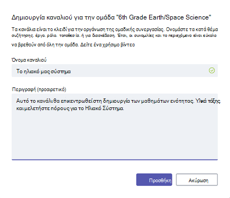Cancel with the Ακύρωση button
230x198 pixels.
pyautogui.click(x=197, y=180)
